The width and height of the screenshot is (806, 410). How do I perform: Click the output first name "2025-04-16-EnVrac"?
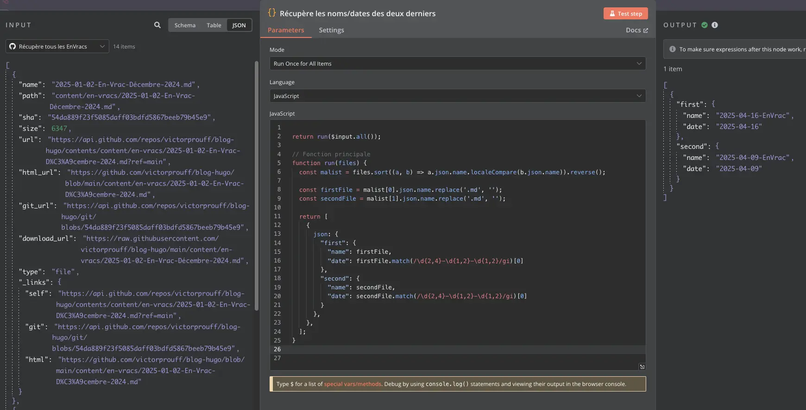point(753,116)
